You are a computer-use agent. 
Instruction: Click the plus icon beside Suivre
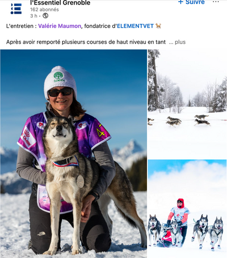[180, 2]
